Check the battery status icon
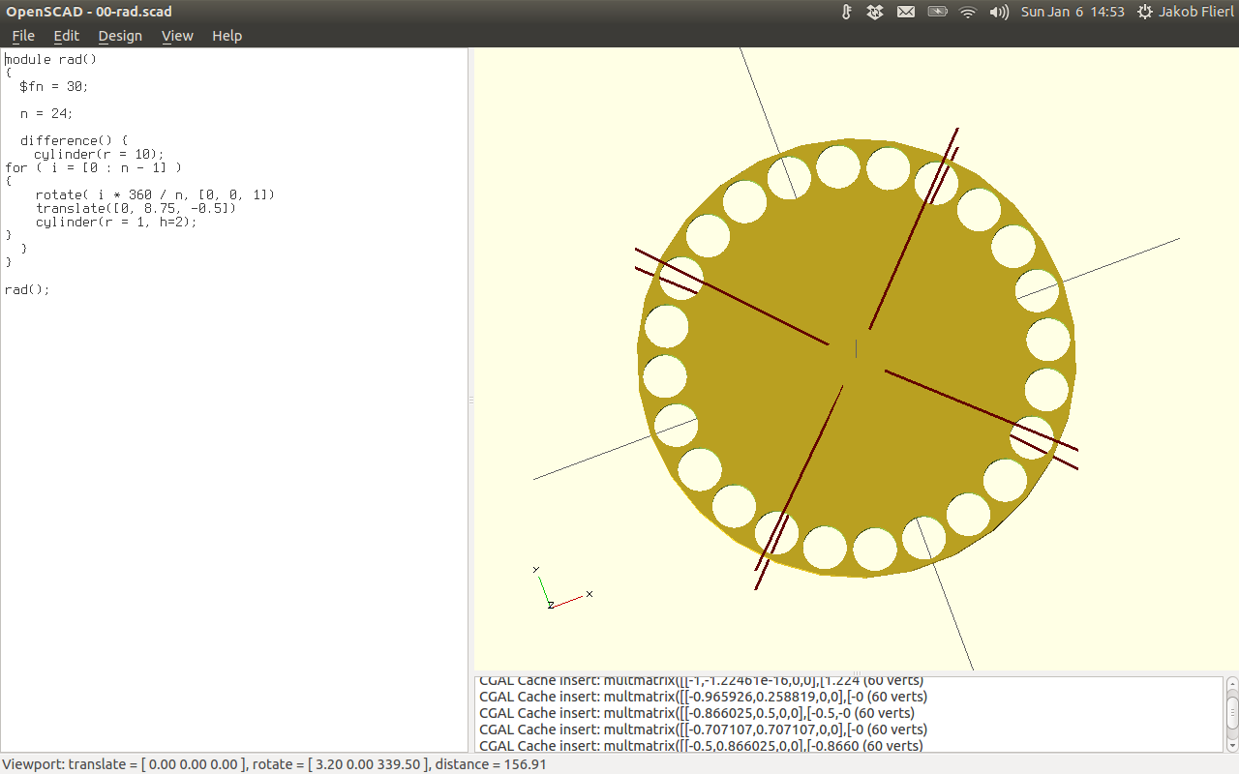The image size is (1239, 774). 937,12
